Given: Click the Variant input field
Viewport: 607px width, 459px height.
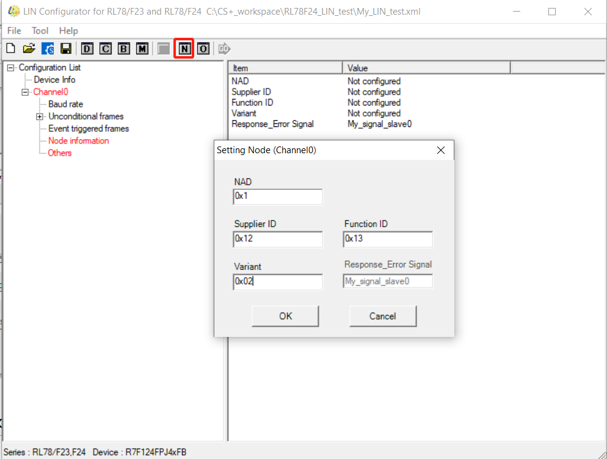Looking at the screenshot, I should [278, 282].
